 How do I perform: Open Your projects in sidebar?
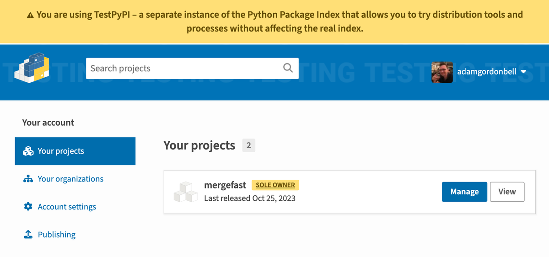[x=75, y=151]
